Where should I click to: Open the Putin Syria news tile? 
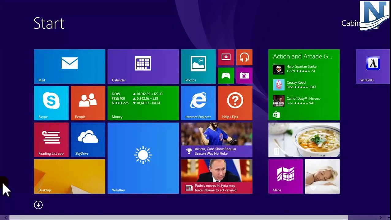coord(217,176)
